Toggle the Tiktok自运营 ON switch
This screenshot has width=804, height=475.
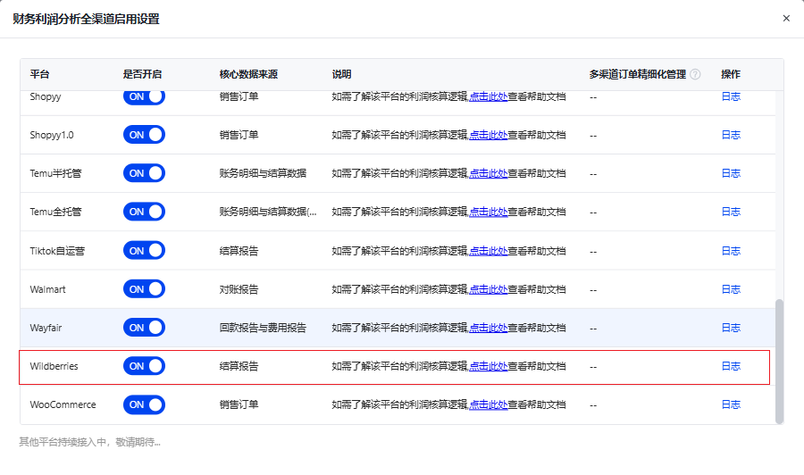click(x=144, y=251)
